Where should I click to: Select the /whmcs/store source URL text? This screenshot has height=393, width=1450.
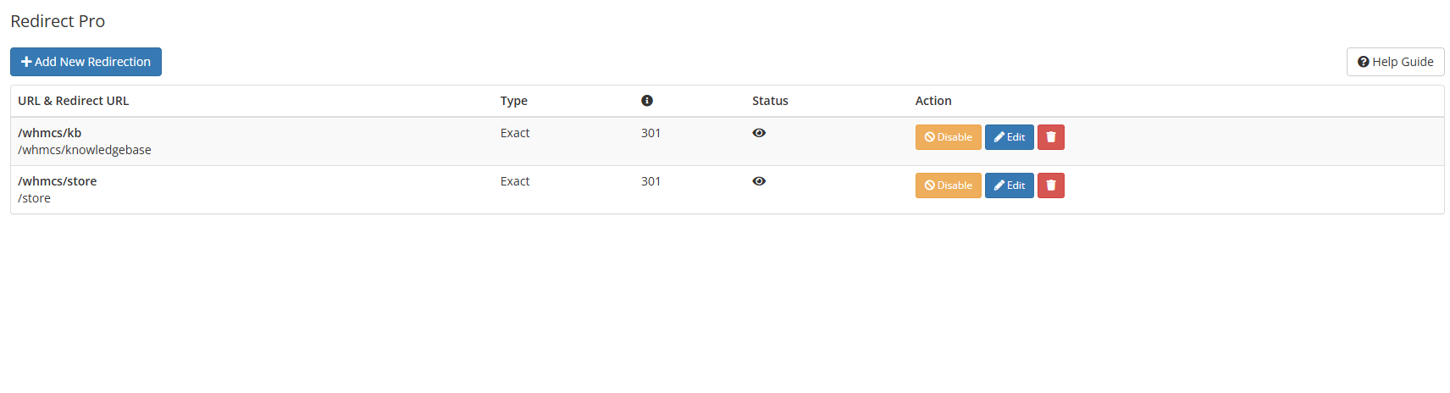point(58,181)
